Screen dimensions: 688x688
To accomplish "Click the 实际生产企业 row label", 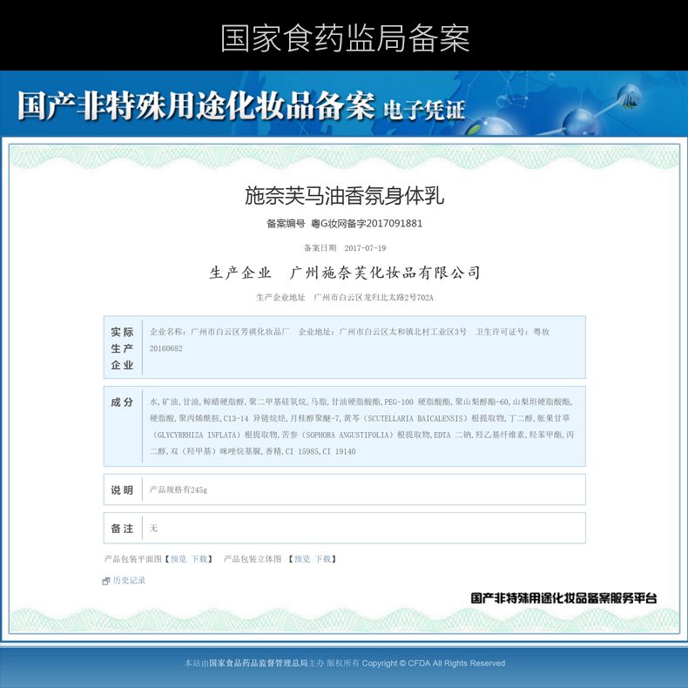I will tap(122, 348).
